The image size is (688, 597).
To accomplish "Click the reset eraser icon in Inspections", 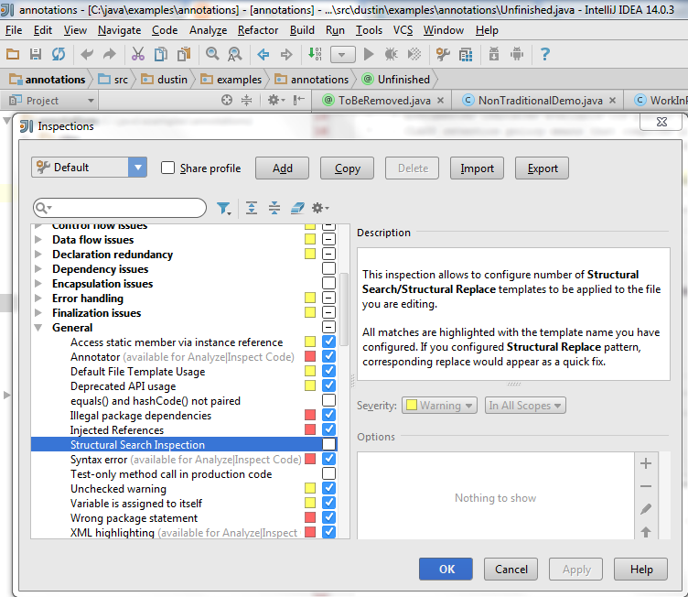I will (x=297, y=208).
